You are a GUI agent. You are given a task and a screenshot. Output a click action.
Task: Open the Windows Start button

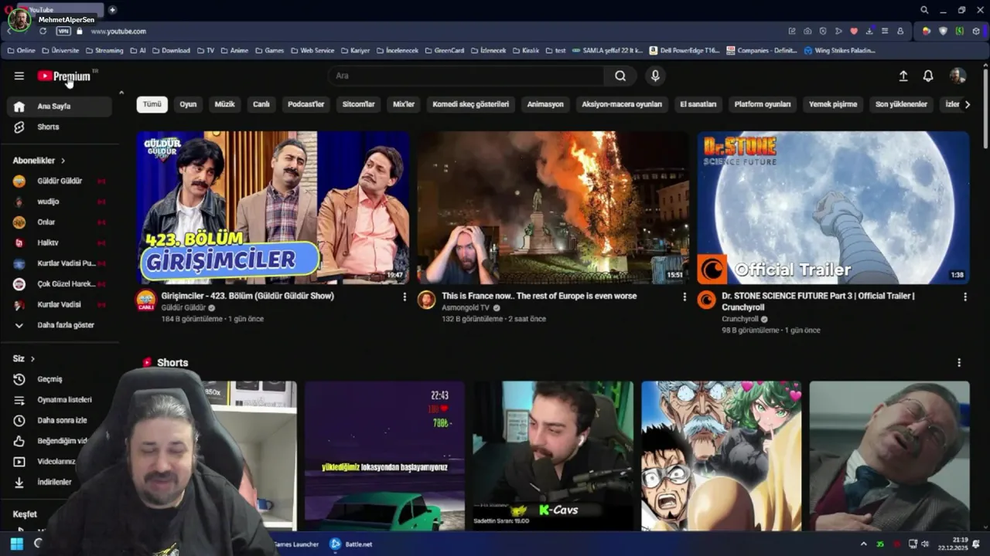click(x=16, y=544)
